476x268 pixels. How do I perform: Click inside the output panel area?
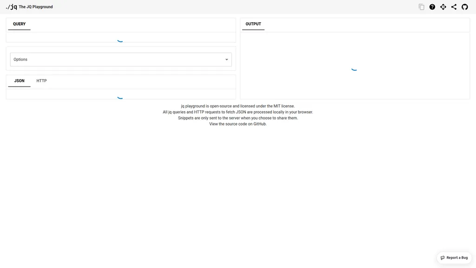(355, 66)
